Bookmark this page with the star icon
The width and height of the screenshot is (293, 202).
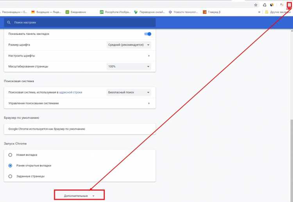click(256, 5)
